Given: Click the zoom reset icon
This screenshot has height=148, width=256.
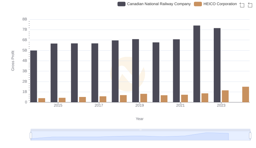Looking at the screenshot, I should tap(250, 5).
